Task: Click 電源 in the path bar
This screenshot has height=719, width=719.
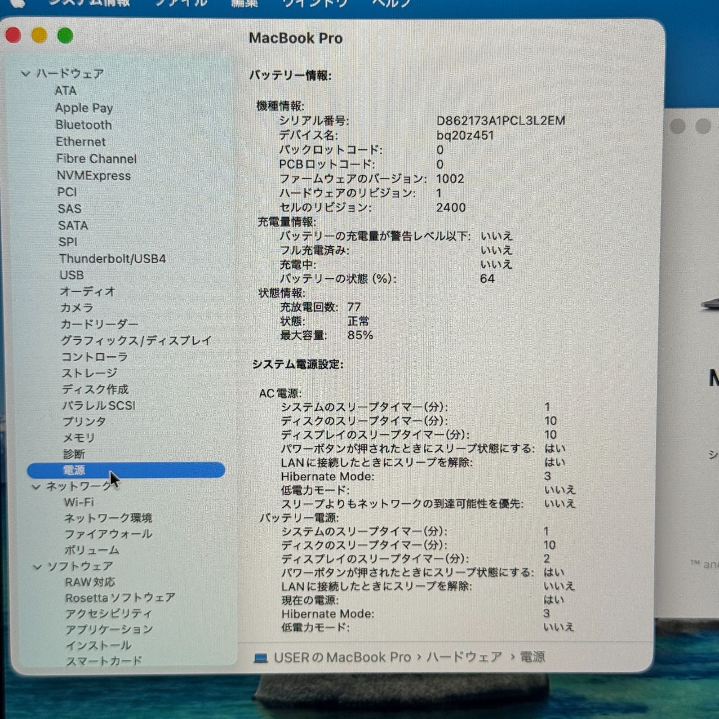Action: 533,657
